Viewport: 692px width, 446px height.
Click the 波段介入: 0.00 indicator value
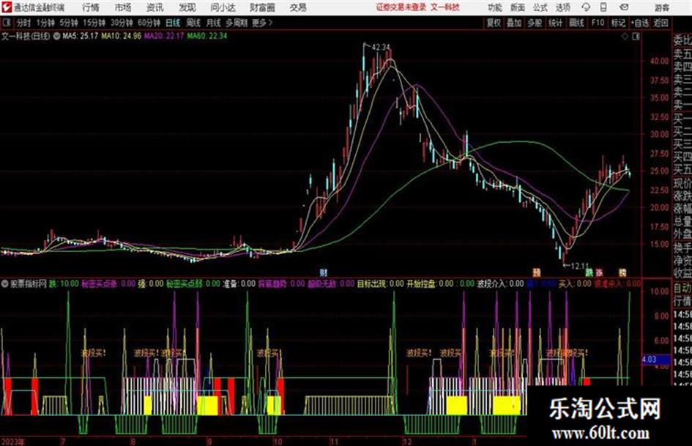tap(500, 284)
